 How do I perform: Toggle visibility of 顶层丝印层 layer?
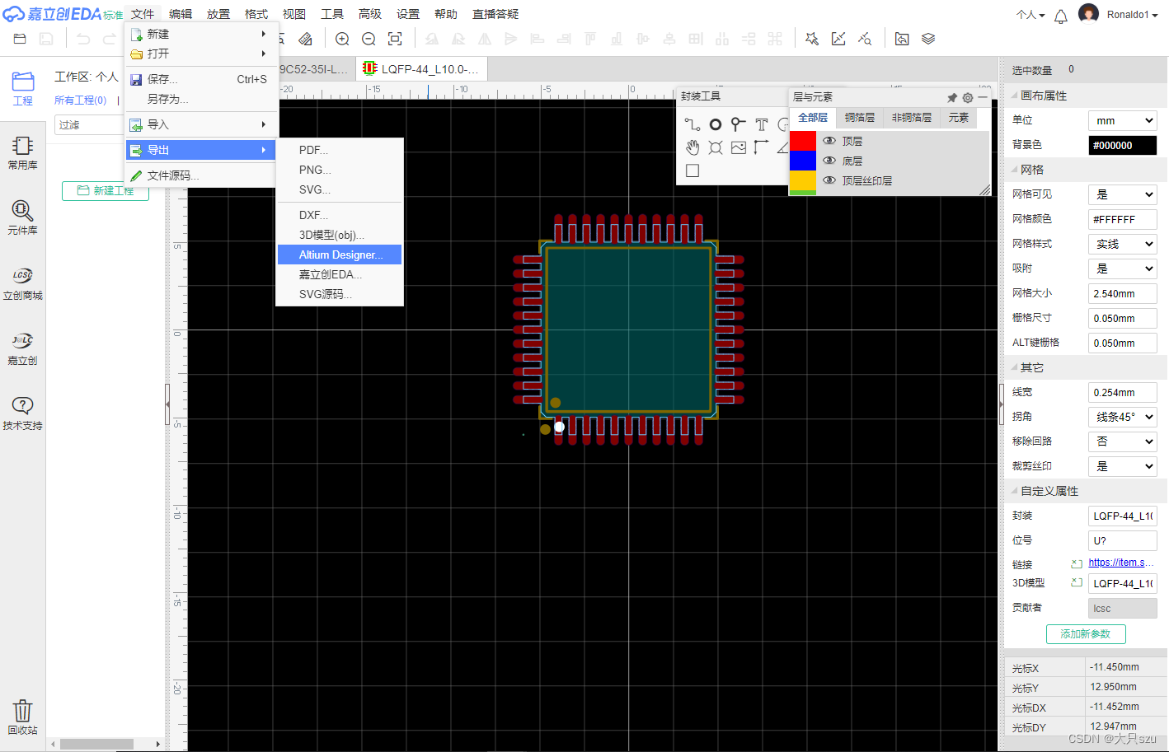pyautogui.click(x=829, y=180)
